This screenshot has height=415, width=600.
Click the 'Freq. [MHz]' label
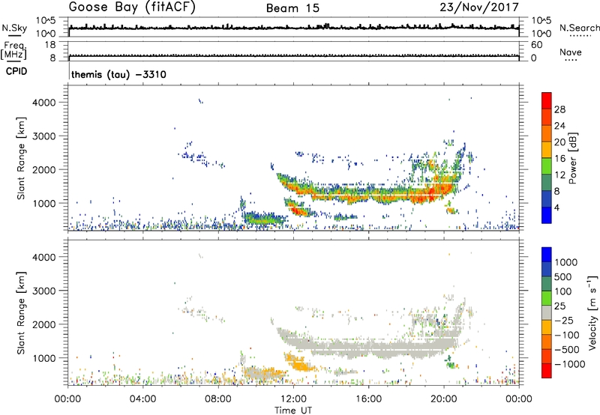click(x=13, y=50)
